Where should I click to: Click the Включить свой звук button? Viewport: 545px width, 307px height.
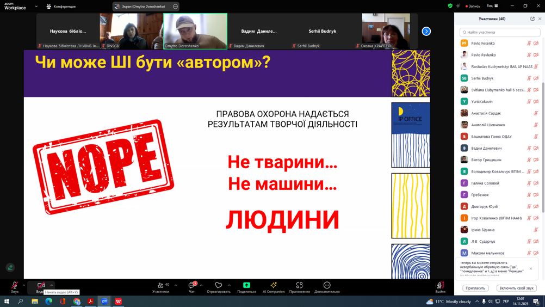point(517,288)
